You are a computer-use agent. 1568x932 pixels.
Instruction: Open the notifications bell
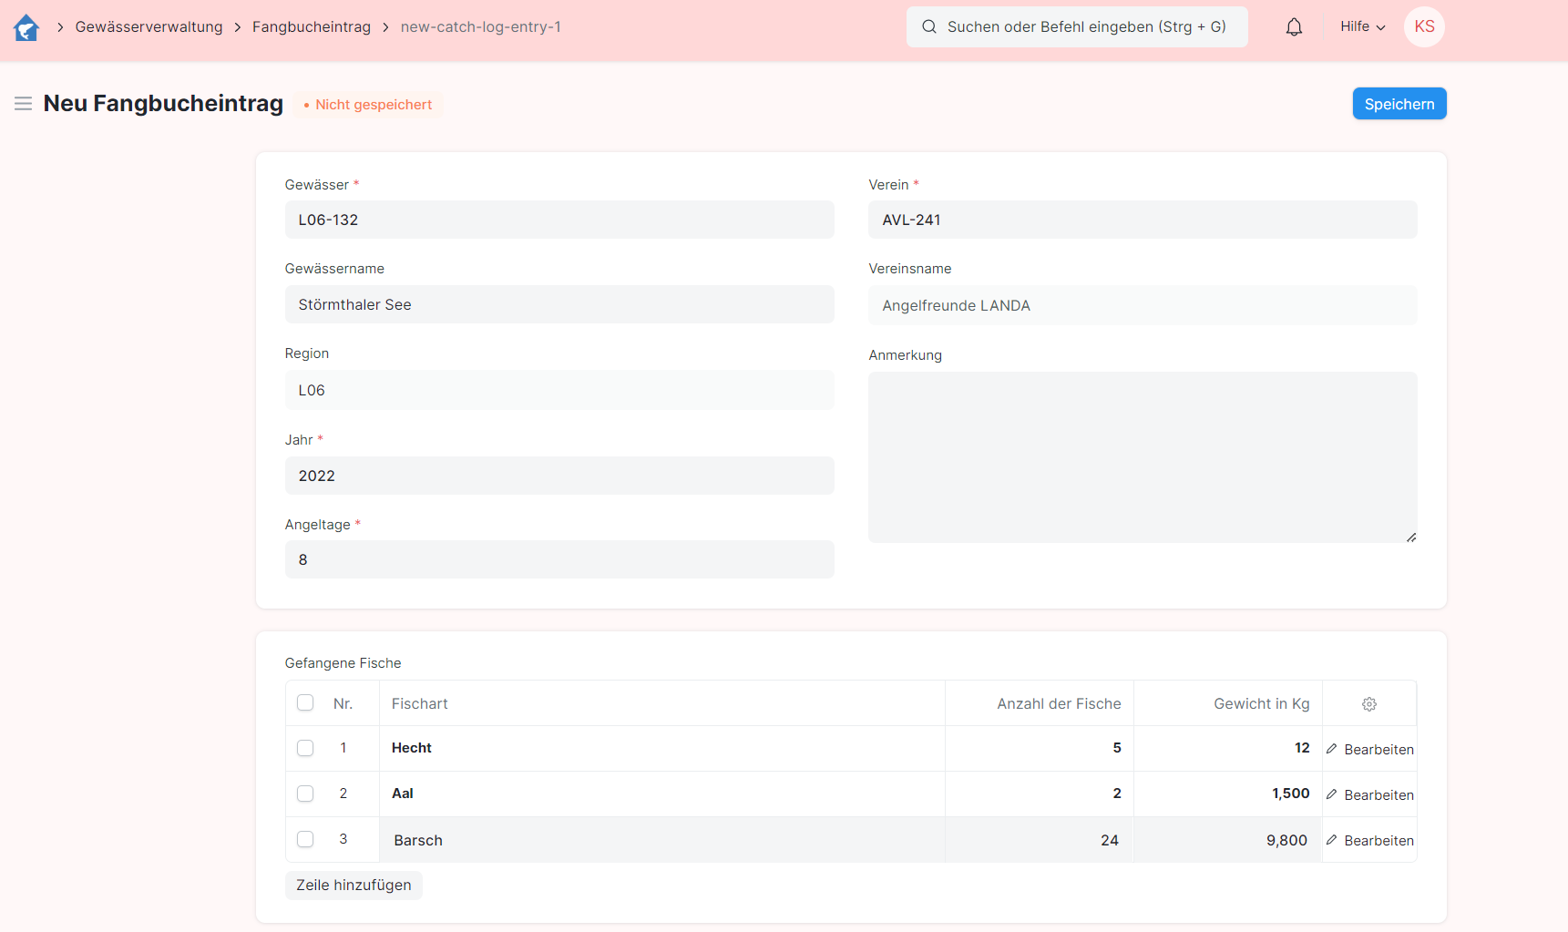[x=1294, y=27]
